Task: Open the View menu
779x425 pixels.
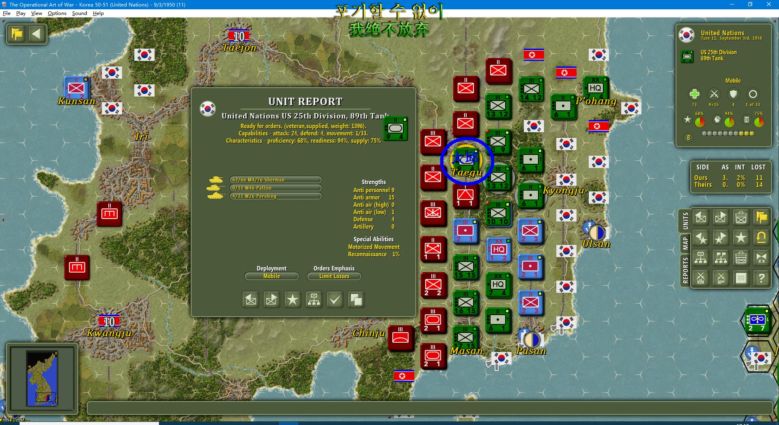Action: (37, 13)
